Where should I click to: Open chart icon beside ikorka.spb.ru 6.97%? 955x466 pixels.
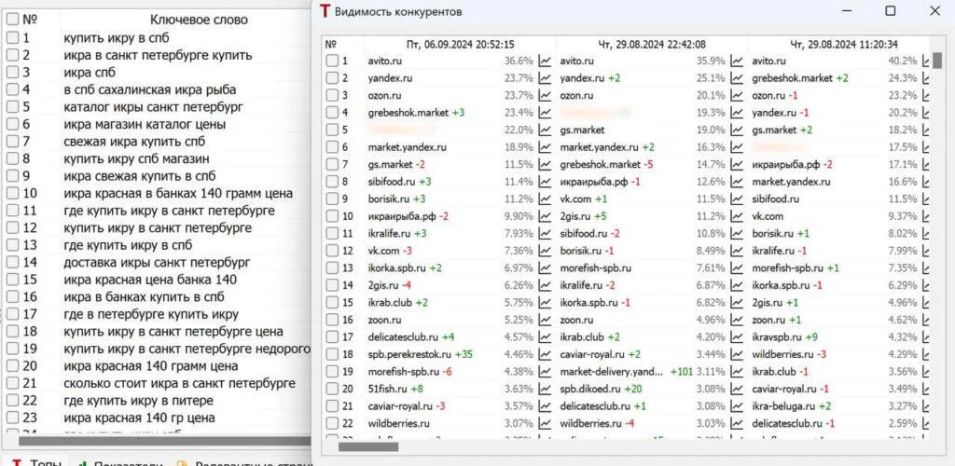545,268
